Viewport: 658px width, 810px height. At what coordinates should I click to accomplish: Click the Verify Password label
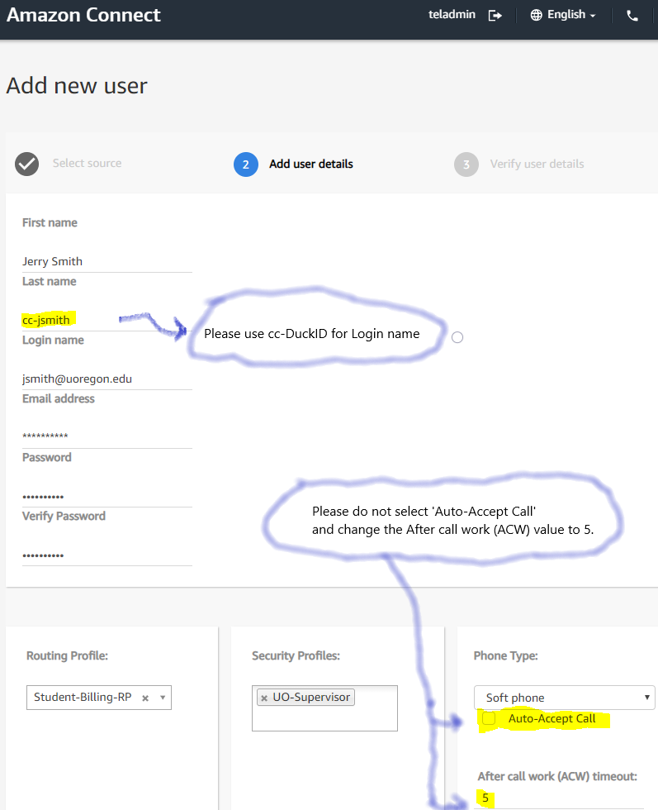(x=64, y=516)
